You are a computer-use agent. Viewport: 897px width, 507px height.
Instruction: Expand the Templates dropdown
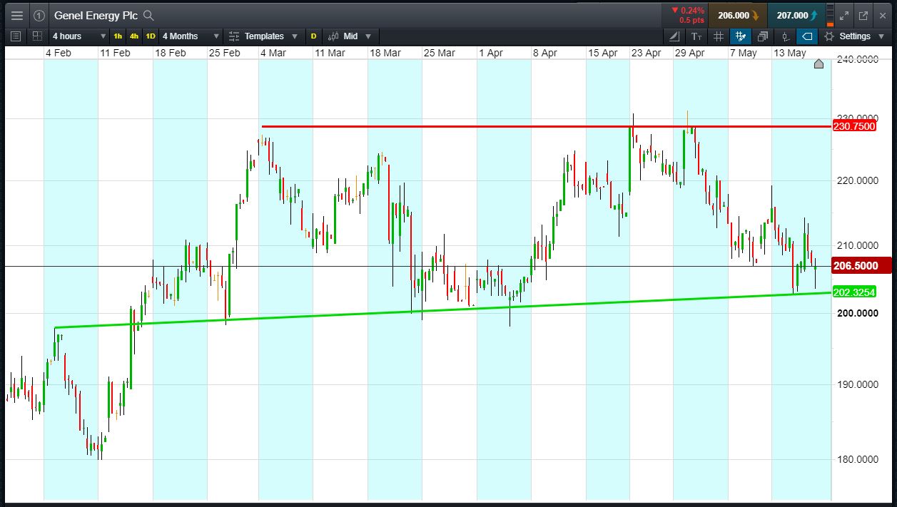point(263,36)
